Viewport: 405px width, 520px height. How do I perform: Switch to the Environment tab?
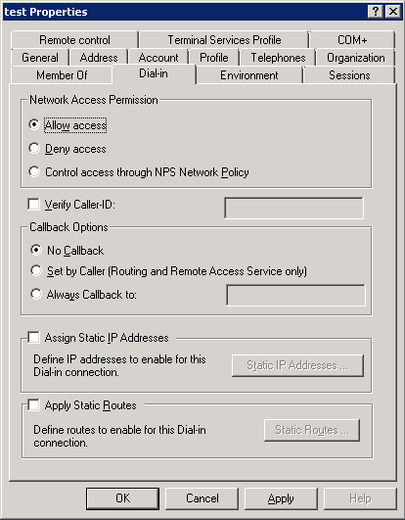249,75
